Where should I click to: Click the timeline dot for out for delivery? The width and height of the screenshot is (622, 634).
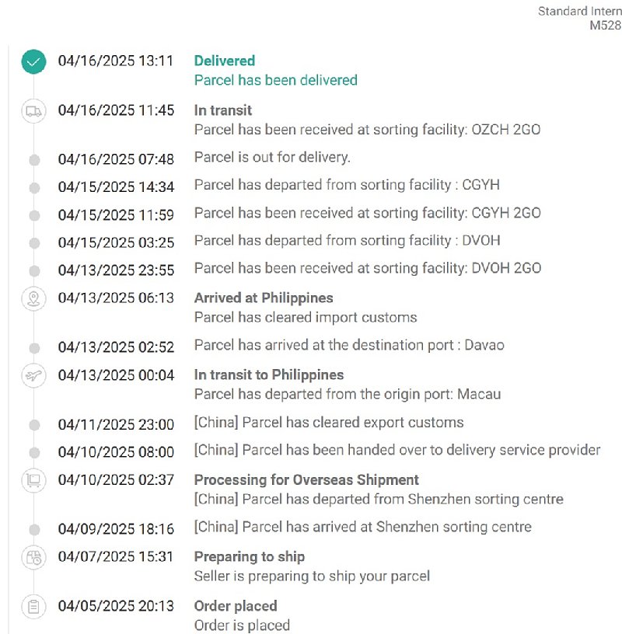(34, 160)
